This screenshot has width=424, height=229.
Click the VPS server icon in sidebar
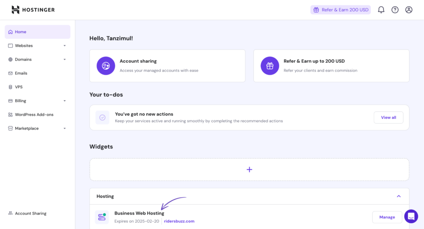pyautogui.click(x=10, y=87)
